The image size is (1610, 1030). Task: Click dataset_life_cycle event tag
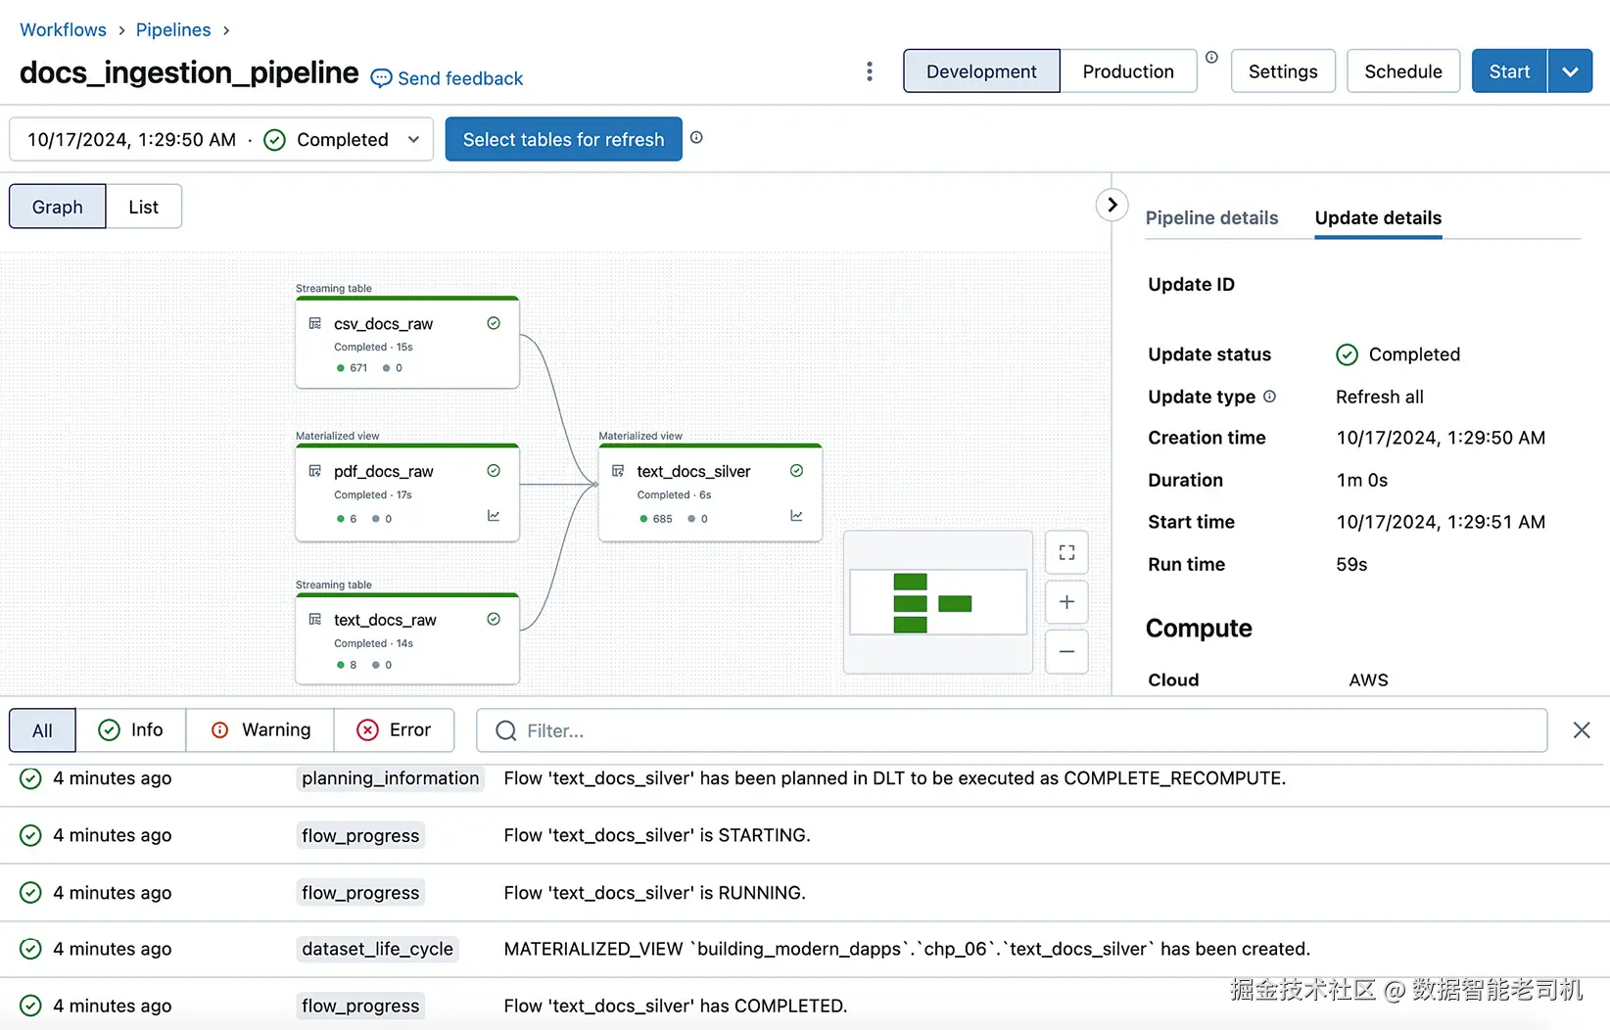pyautogui.click(x=377, y=949)
